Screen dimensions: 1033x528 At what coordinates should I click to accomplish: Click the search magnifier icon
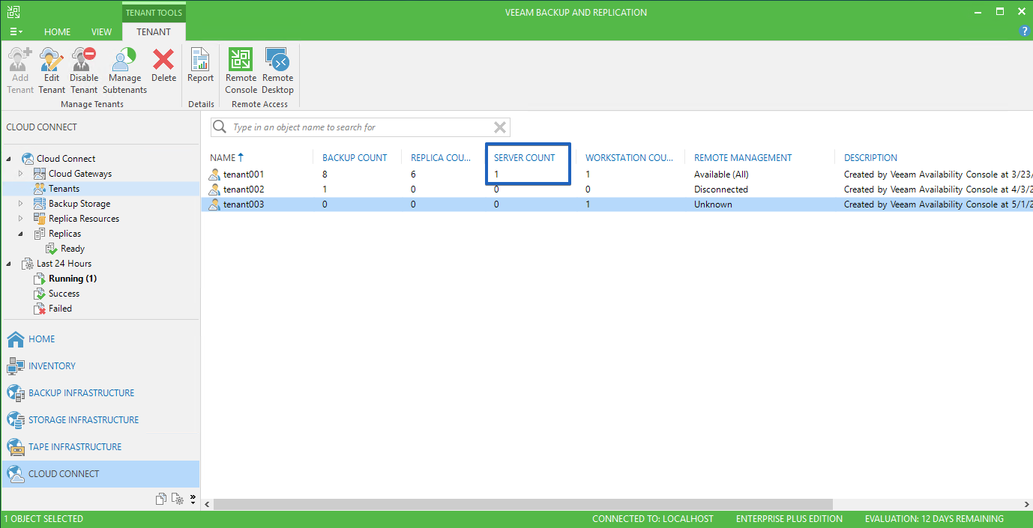click(220, 127)
